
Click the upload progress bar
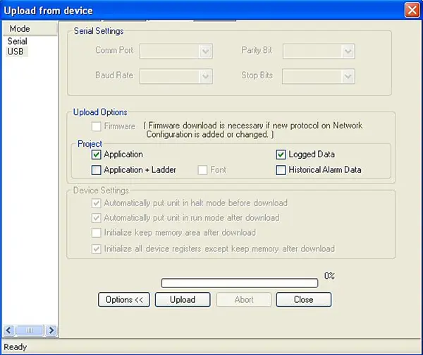[x=240, y=283]
